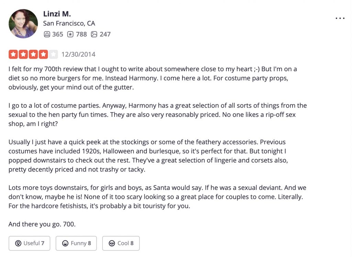352x257 pixels.
Task: Click the Cool sunglasses face icon
Action: (x=112, y=243)
